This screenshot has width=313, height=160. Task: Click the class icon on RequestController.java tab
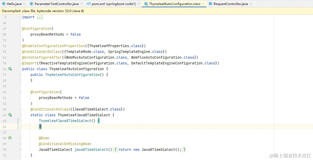point(210,4)
